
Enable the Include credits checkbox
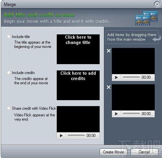pos(9,72)
